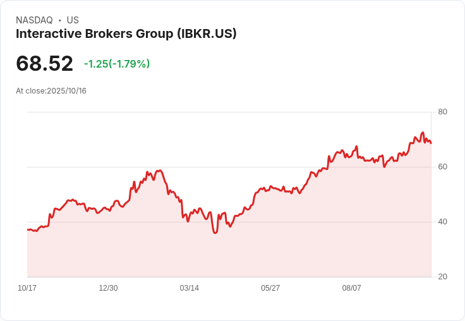Select the 12/30 date on x-axis

tap(108, 288)
